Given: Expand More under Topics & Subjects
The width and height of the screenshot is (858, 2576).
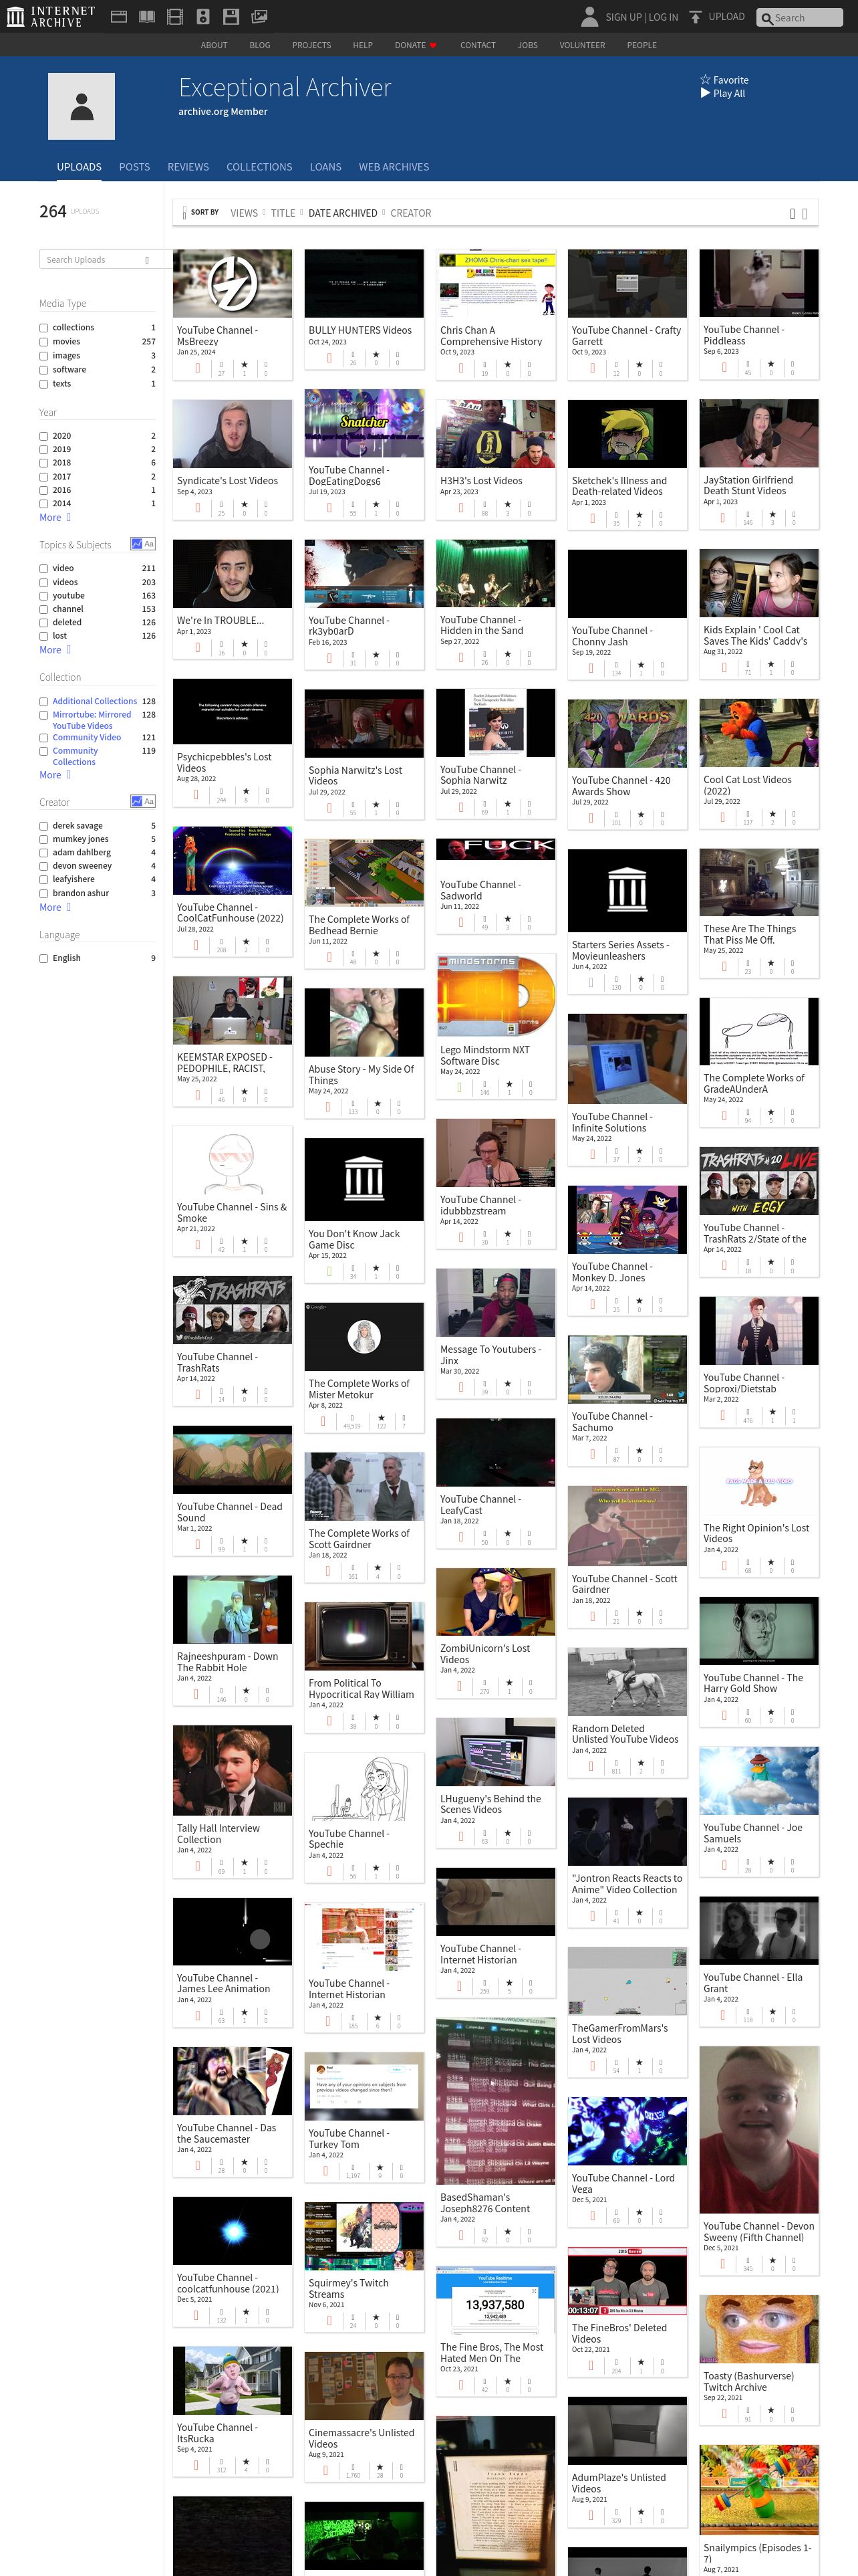Looking at the screenshot, I should 55,650.
